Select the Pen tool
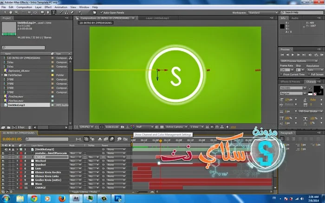 [48, 13]
